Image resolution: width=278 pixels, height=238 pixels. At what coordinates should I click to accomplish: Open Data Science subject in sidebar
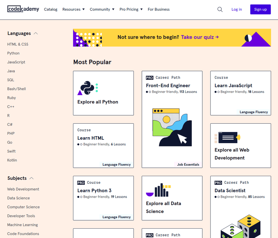coord(18,198)
